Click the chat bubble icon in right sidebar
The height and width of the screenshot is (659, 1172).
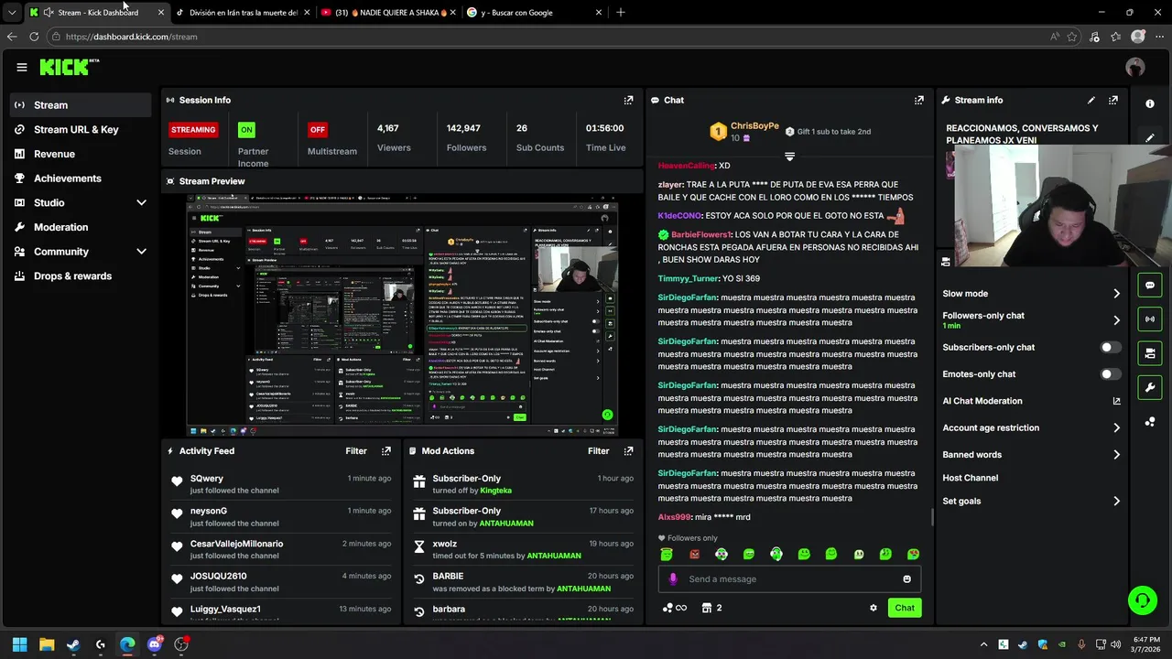1150,286
